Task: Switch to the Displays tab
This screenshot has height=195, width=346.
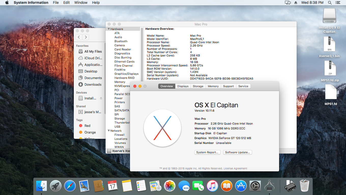Action: tap(183, 86)
